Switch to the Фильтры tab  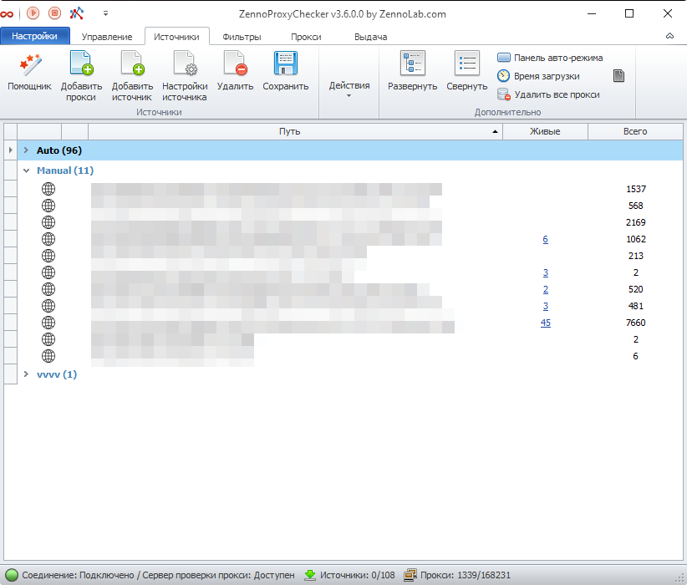click(242, 37)
